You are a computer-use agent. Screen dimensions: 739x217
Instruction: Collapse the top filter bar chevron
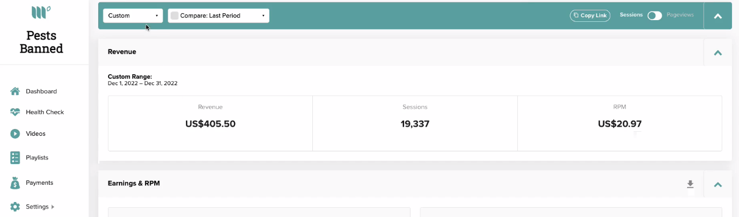718,16
